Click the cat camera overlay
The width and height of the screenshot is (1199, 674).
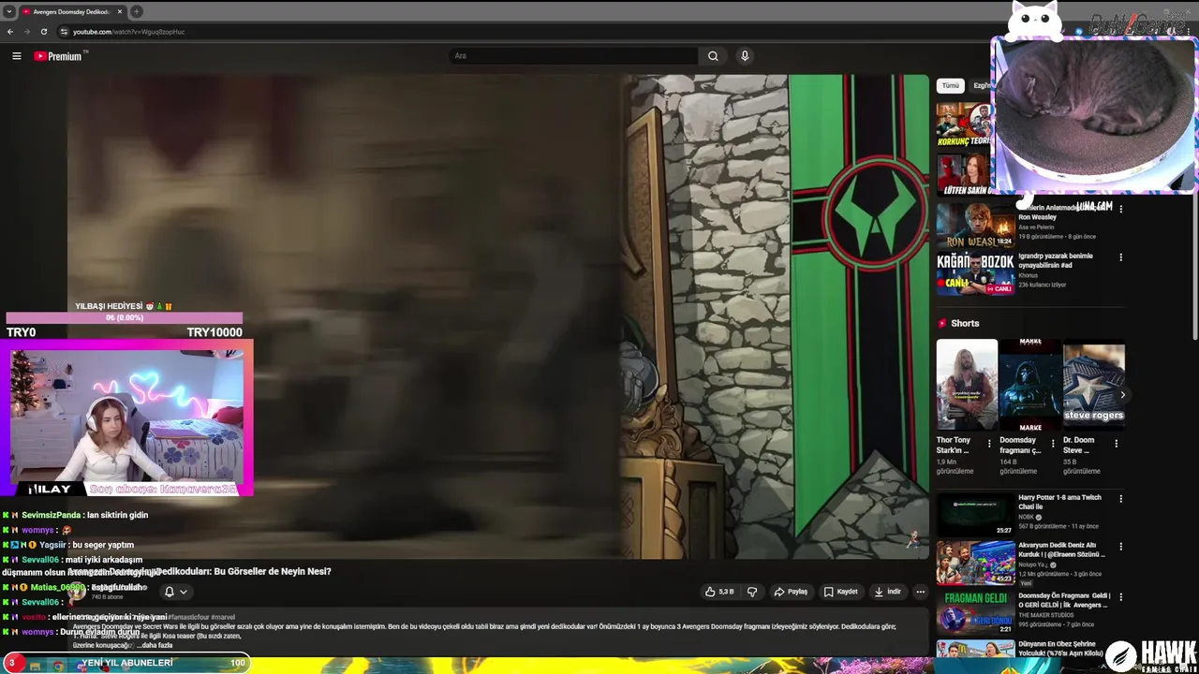[1093, 114]
